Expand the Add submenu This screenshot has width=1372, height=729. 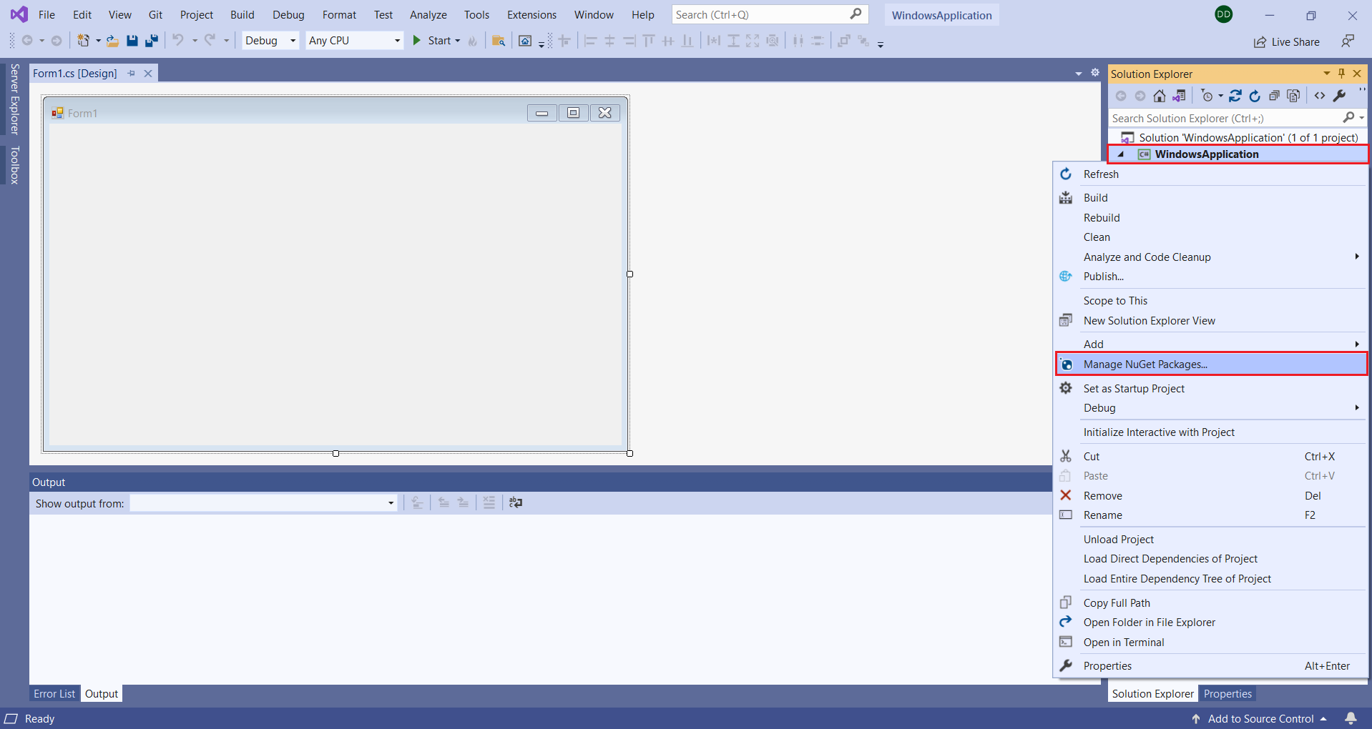point(1210,344)
